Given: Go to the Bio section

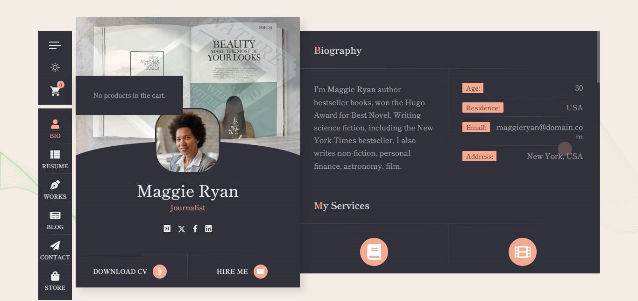Looking at the screenshot, I should [x=55, y=129].
